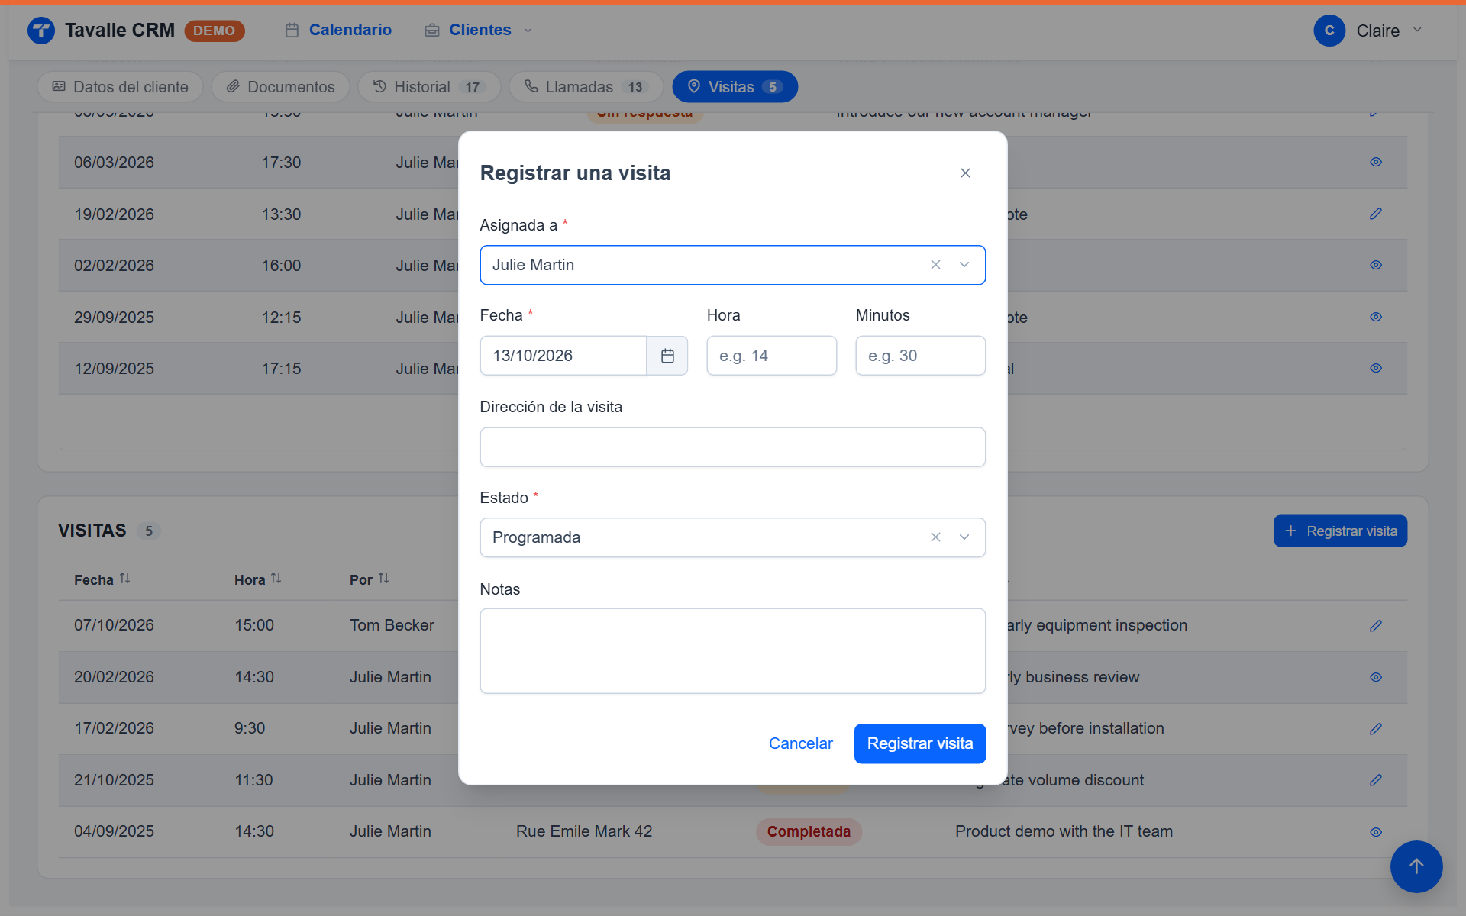This screenshot has width=1466, height=916.
Task: View the 29/09/2025 call entry eye icon
Action: point(1376,317)
